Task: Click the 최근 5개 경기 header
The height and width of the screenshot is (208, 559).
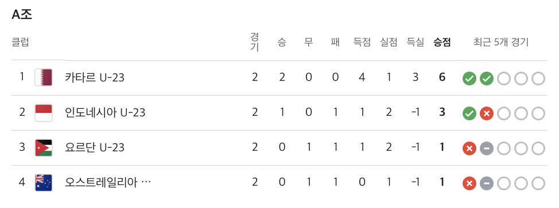Action: pos(501,43)
